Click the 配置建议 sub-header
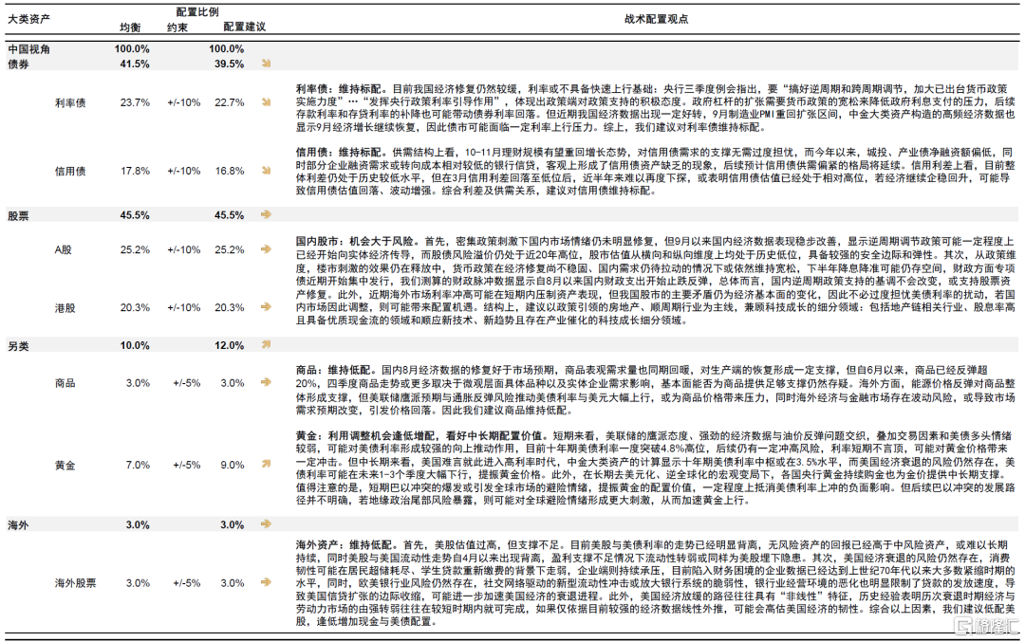Image resolution: width=1025 pixels, height=642 pixels. click(245, 27)
